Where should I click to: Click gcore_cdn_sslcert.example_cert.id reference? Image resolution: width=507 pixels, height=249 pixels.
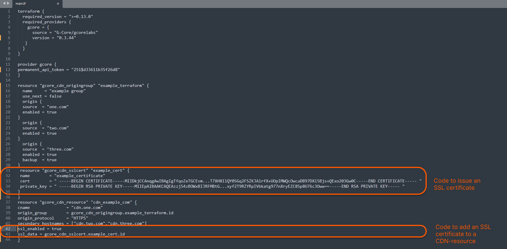point(84,234)
